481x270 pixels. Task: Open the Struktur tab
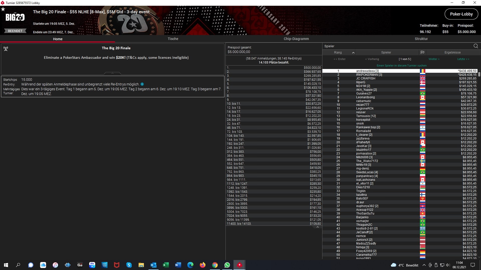[421, 39]
